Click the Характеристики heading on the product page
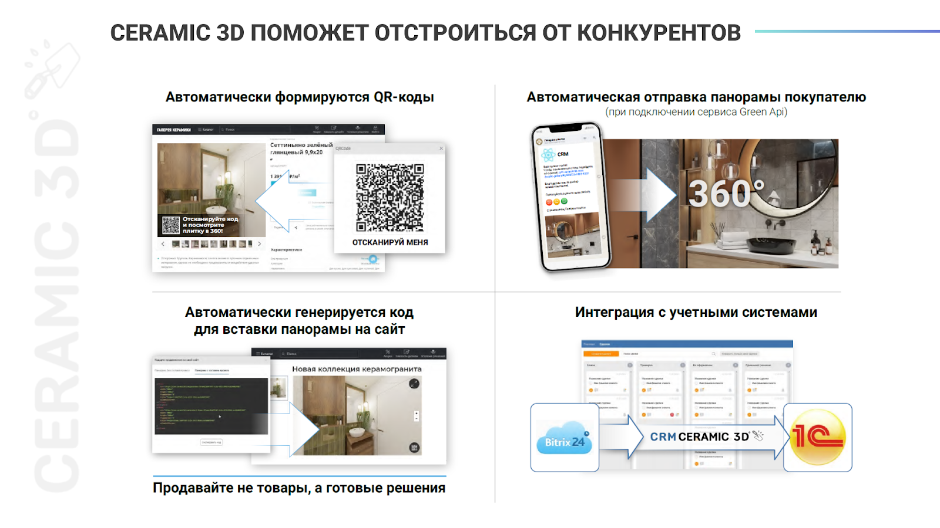 pos(286,250)
